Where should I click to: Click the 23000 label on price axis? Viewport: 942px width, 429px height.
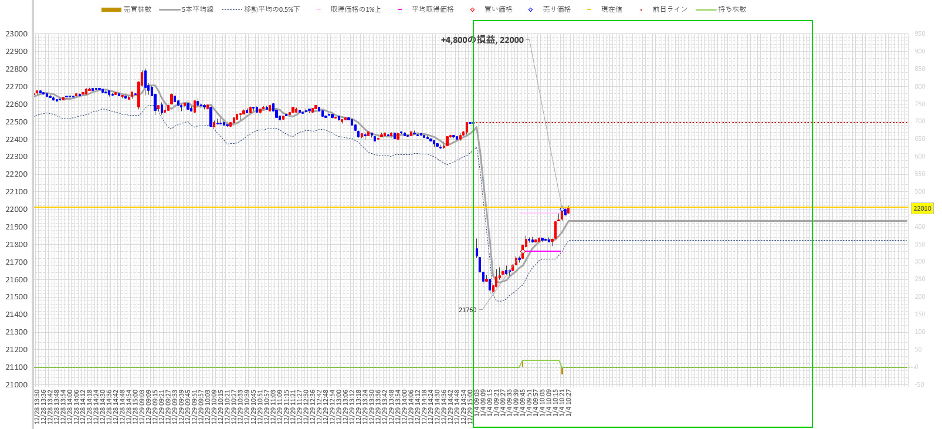point(16,34)
